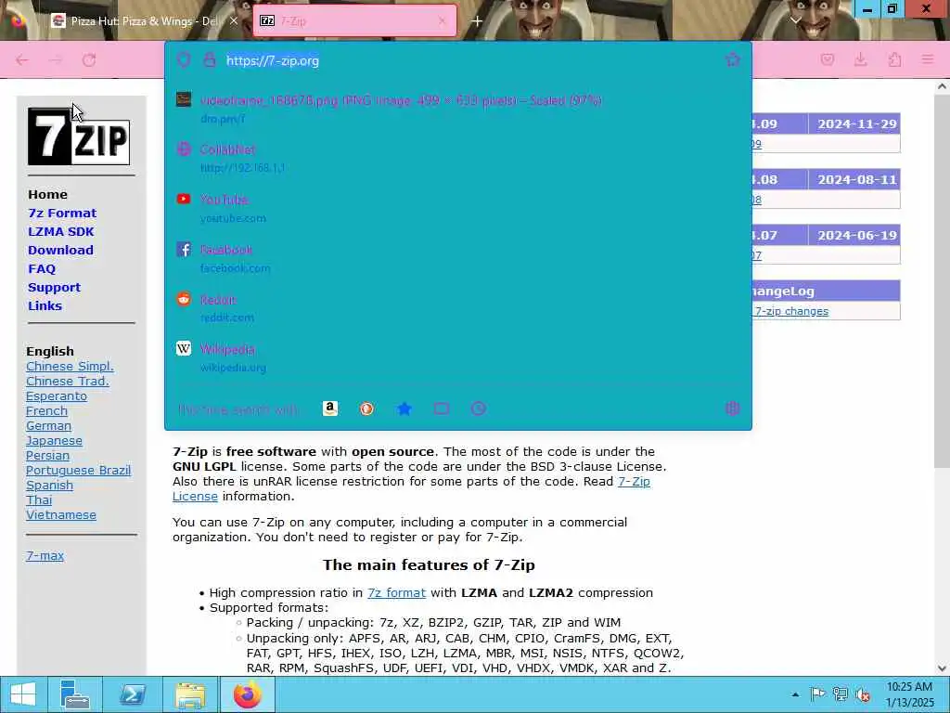Follow the 7z format link

(397, 593)
